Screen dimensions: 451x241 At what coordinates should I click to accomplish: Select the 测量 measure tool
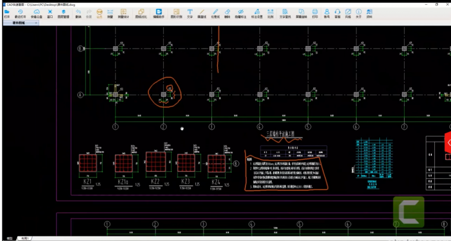pyautogui.click(x=110, y=13)
